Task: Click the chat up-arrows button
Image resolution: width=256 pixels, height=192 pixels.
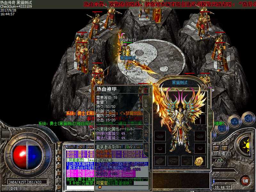Action: coord(71,147)
